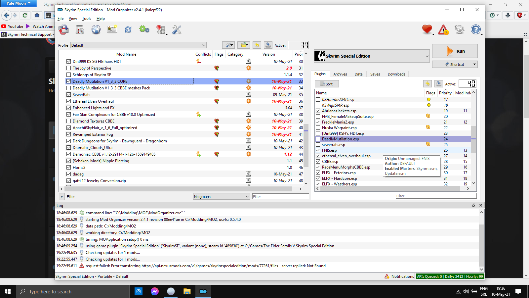Image resolution: width=529 pixels, height=298 pixels.
Task: Click category icon on Deadly Mutilation CORE row
Action: (249, 81)
